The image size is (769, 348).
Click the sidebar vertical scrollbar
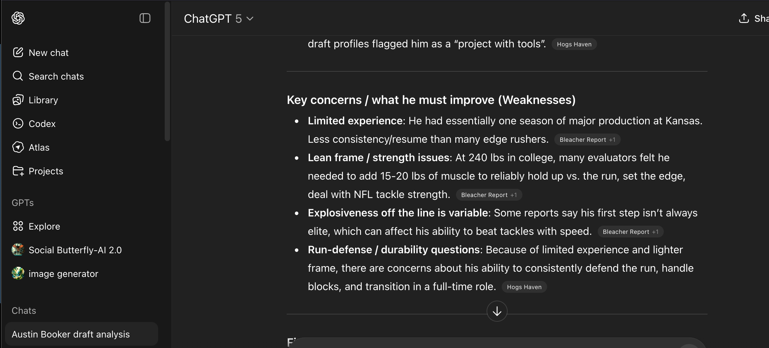167,71
